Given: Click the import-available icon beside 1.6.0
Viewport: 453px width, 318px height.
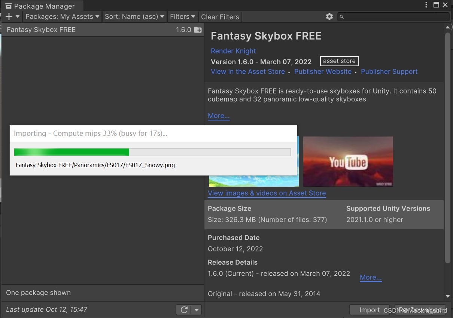Looking at the screenshot, I should [198, 30].
